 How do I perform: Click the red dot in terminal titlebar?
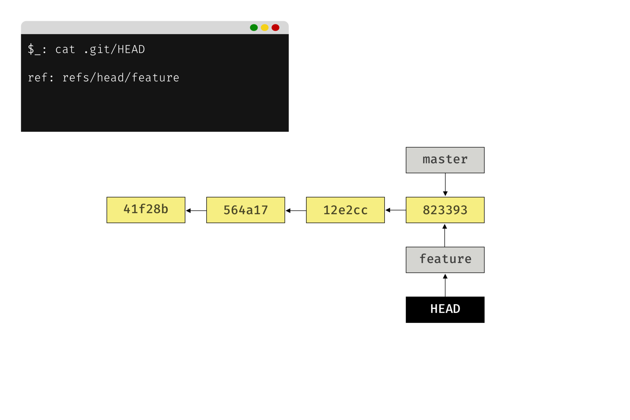point(275,28)
